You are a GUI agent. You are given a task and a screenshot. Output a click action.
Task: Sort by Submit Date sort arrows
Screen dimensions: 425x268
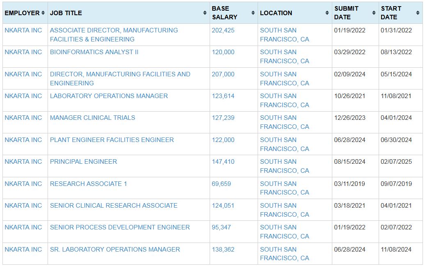[374, 13]
